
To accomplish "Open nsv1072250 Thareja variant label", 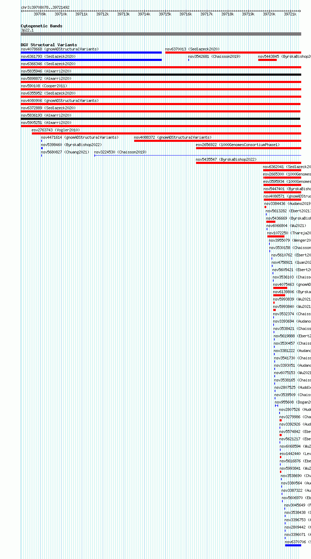I will point(289,233).
